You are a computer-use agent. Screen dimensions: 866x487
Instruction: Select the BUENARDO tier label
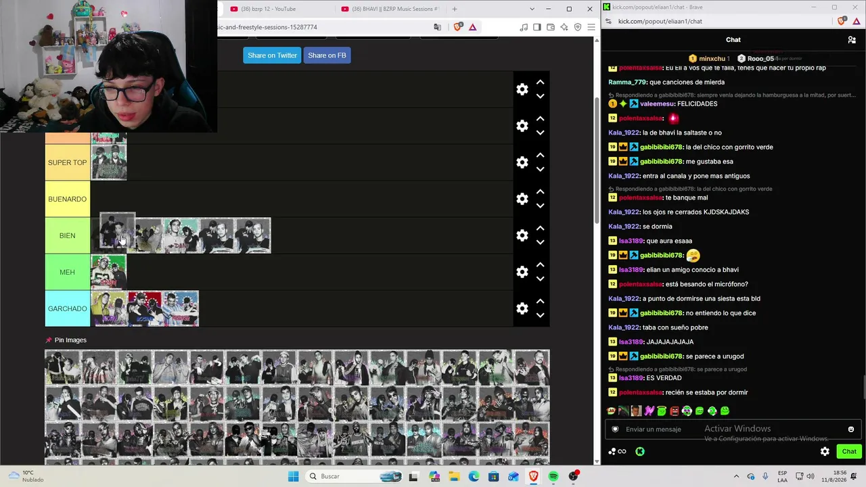pyautogui.click(x=68, y=199)
